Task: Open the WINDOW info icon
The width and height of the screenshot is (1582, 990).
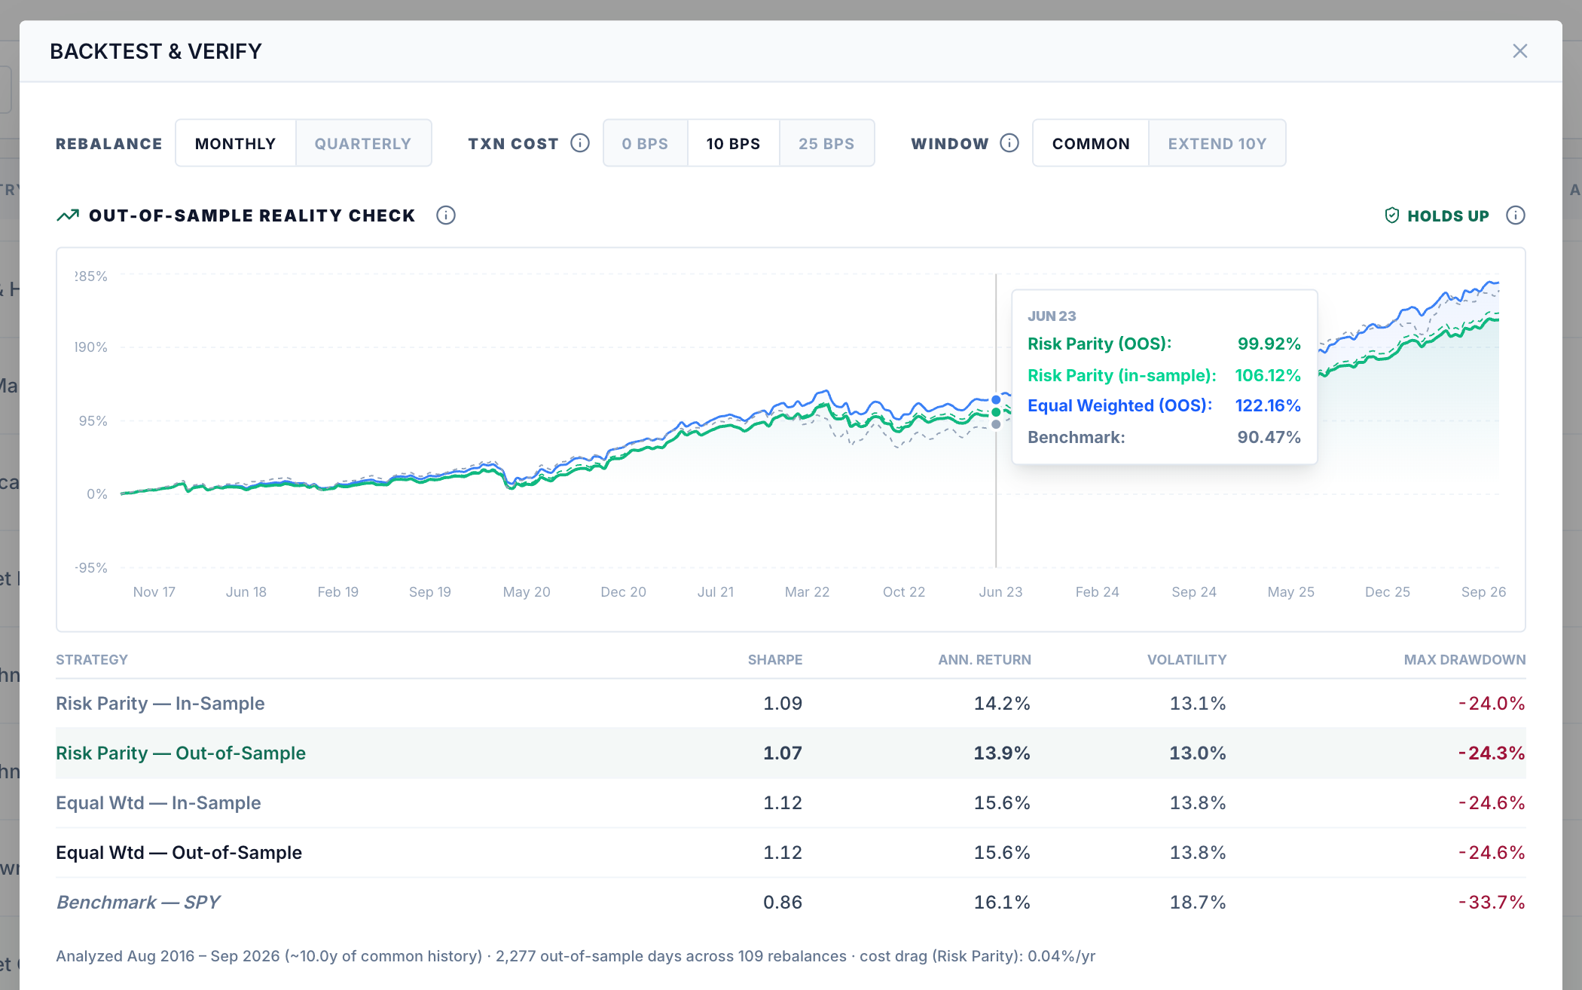Action: 1009,143
